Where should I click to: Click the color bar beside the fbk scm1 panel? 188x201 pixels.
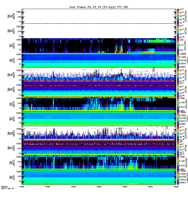pyautogui.click(x=178, y=177)
